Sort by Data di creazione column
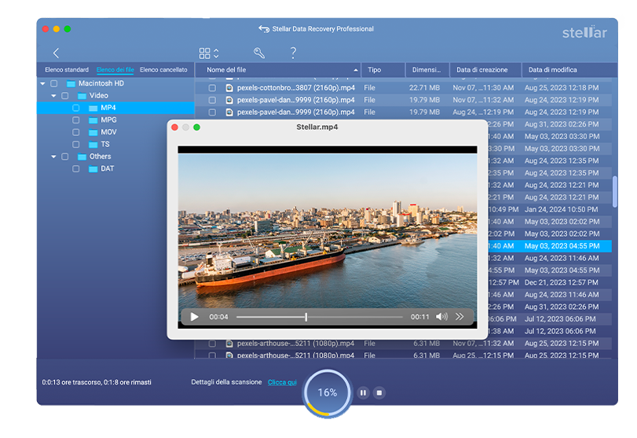 point(485,70)
